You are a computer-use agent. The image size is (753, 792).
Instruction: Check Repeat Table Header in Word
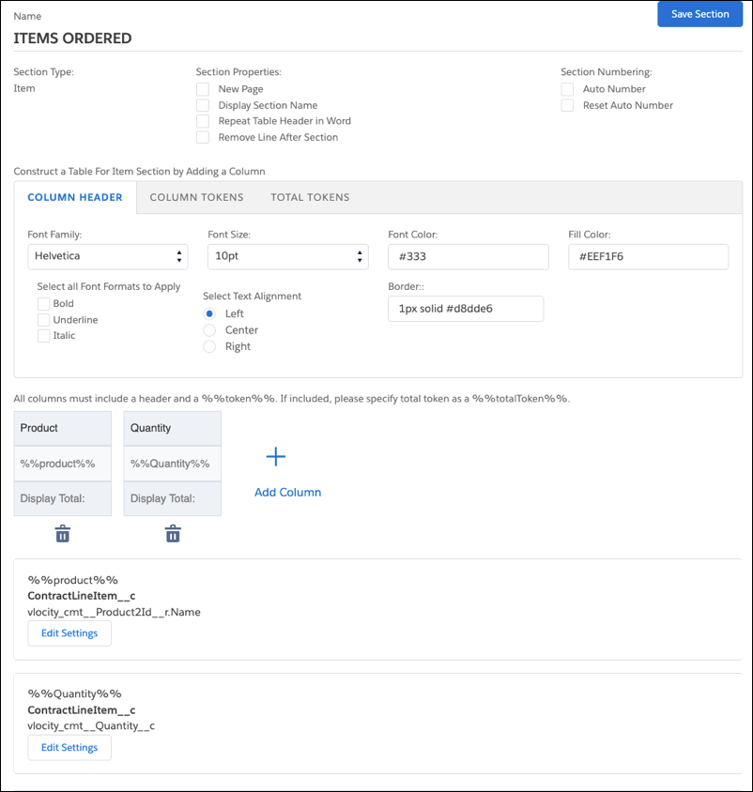[x=203, y=121]
